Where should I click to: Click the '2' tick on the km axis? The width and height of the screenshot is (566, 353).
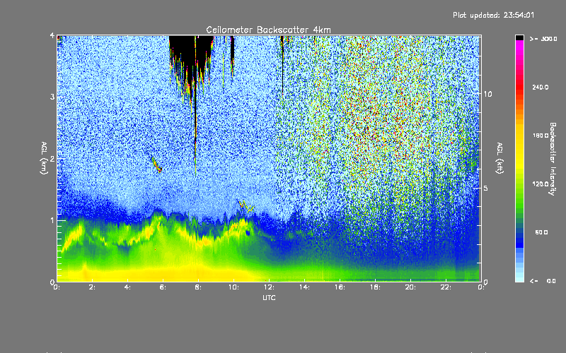(52, 158)
